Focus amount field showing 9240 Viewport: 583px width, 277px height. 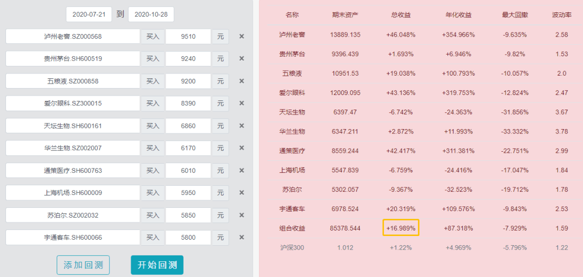[x=188, y=59]
